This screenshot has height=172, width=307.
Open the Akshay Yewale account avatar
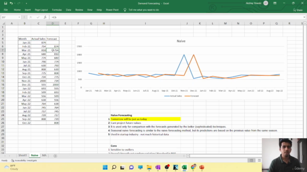point(266,3)
